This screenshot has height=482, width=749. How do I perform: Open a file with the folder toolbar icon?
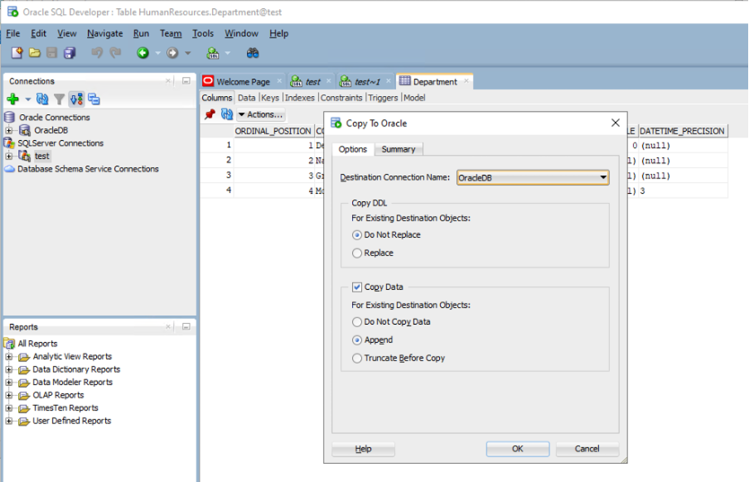coord(34,52)
